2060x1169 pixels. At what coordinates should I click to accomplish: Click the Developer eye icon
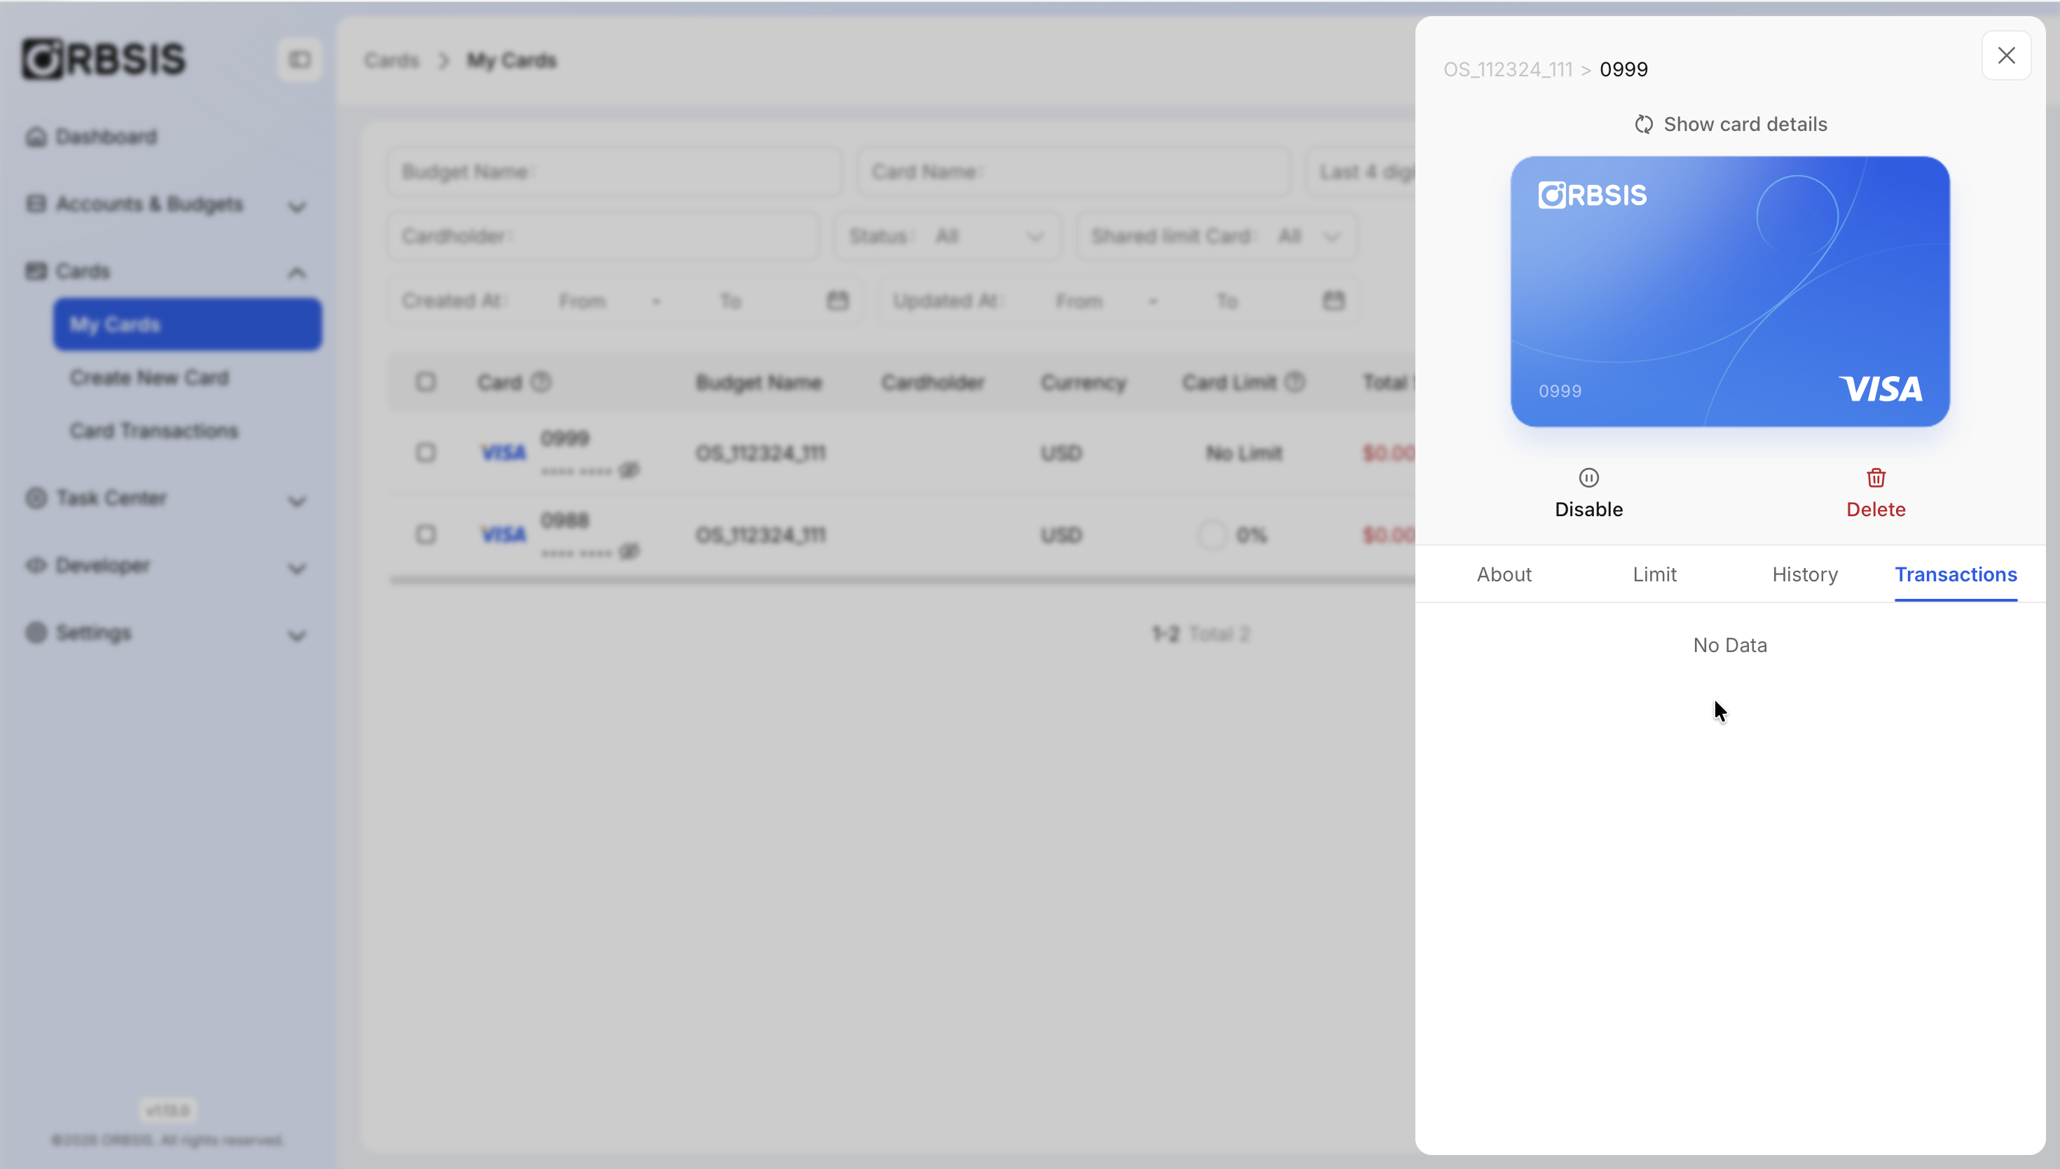click(x=36, y=565)
